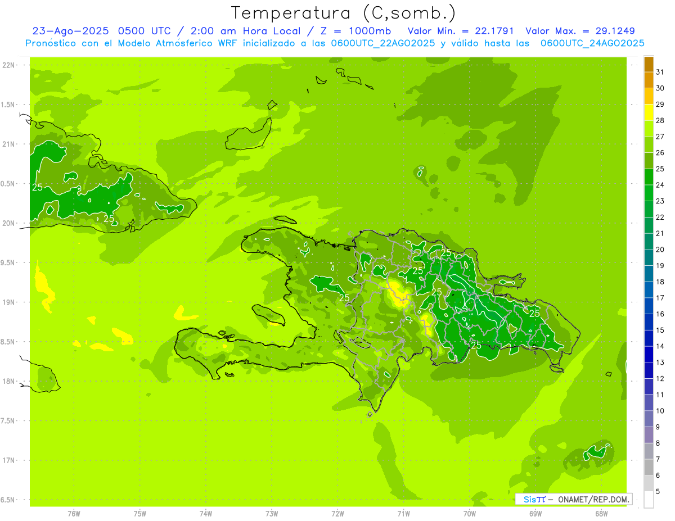Select the valid-until time "0600UTC_24AGO2025"
Screen dimensions: 675x521
click(x=592, y=43)
